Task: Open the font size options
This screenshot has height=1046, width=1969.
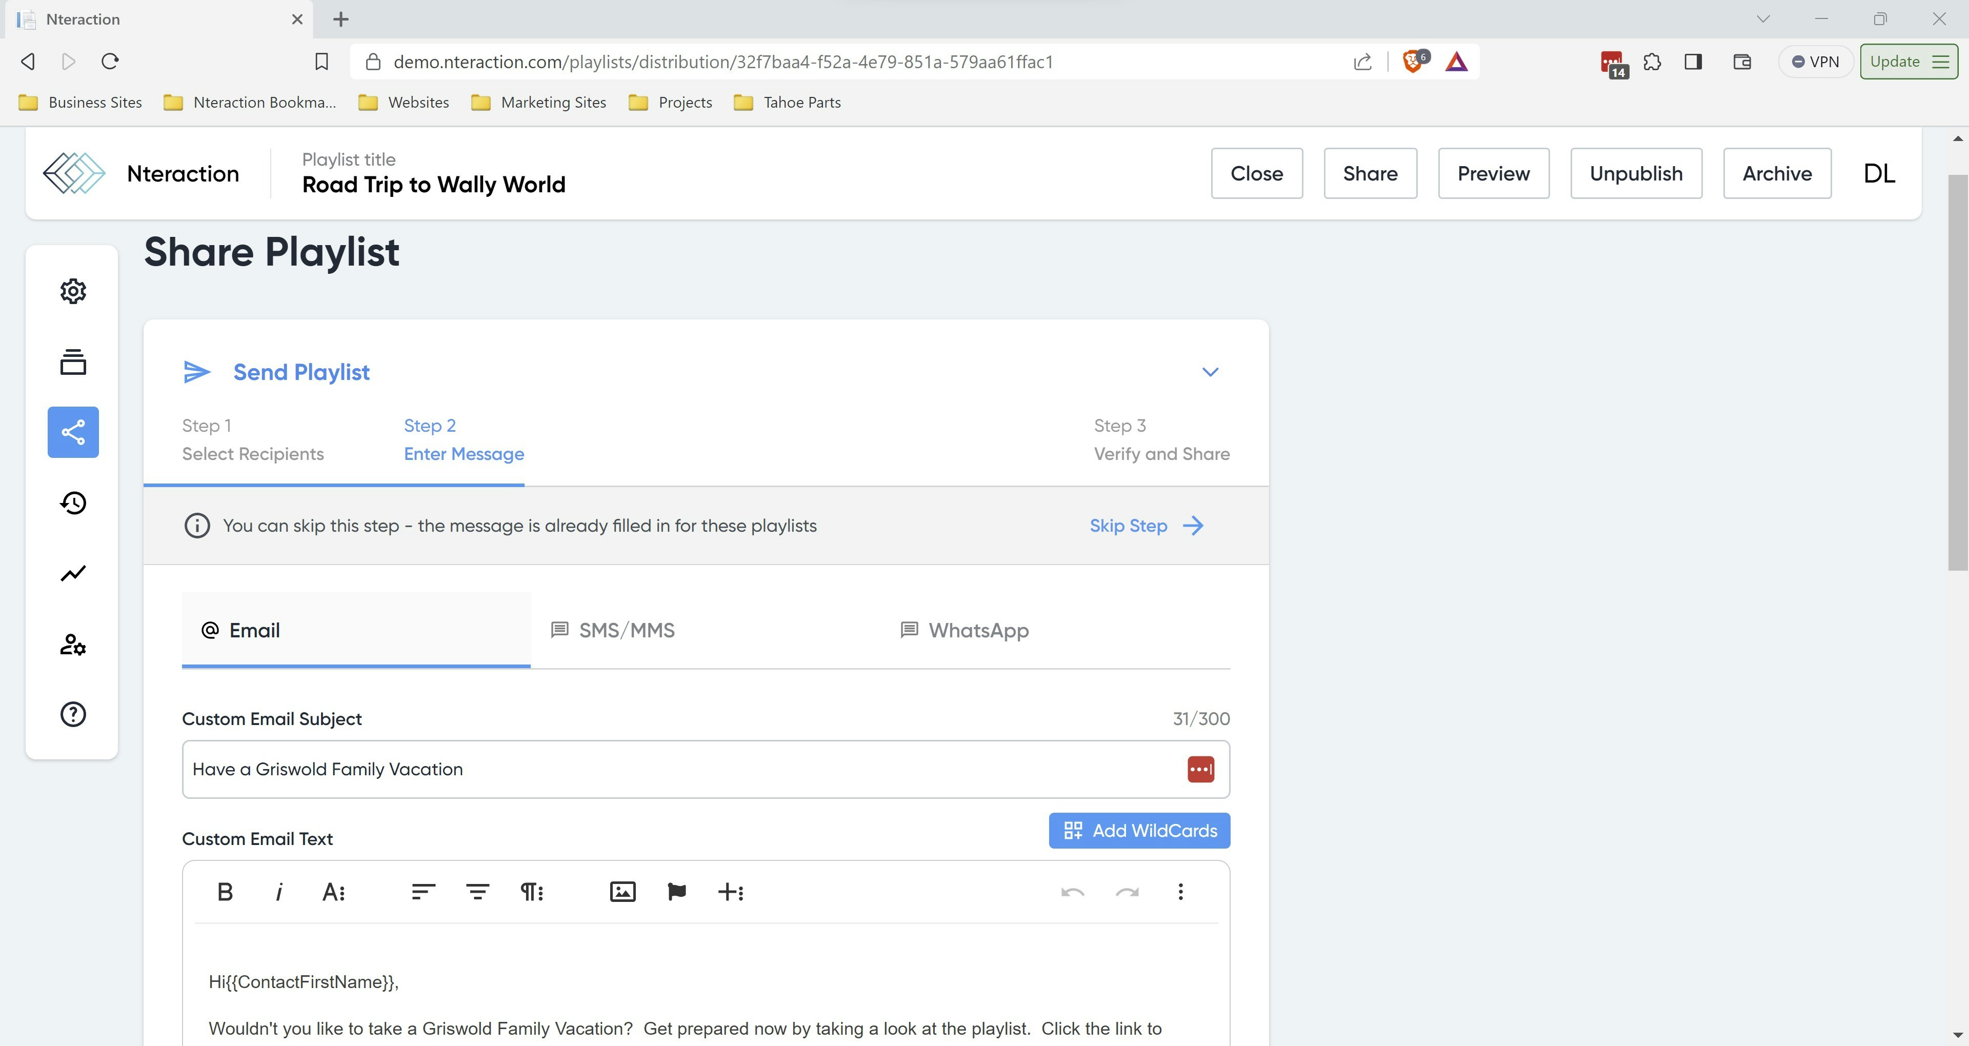Action: pos(333,892)
